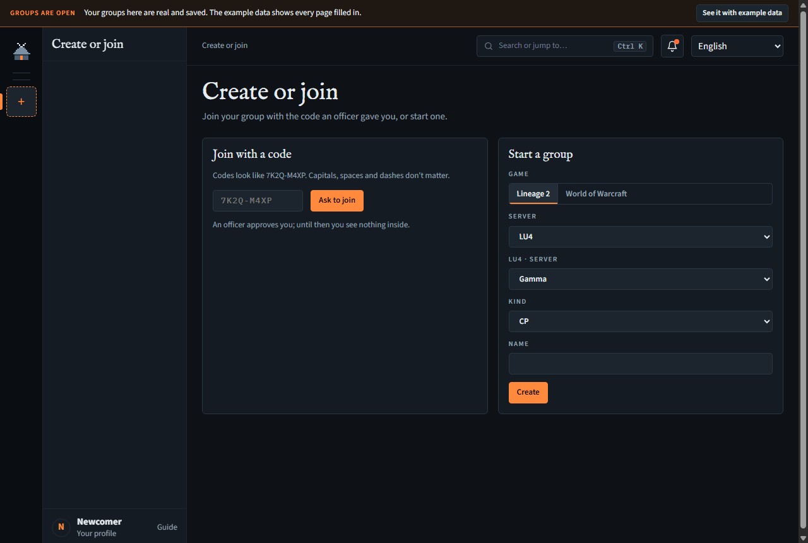Focus the join code input field
This screenshot has width=808, height=543.
(258, 201)
